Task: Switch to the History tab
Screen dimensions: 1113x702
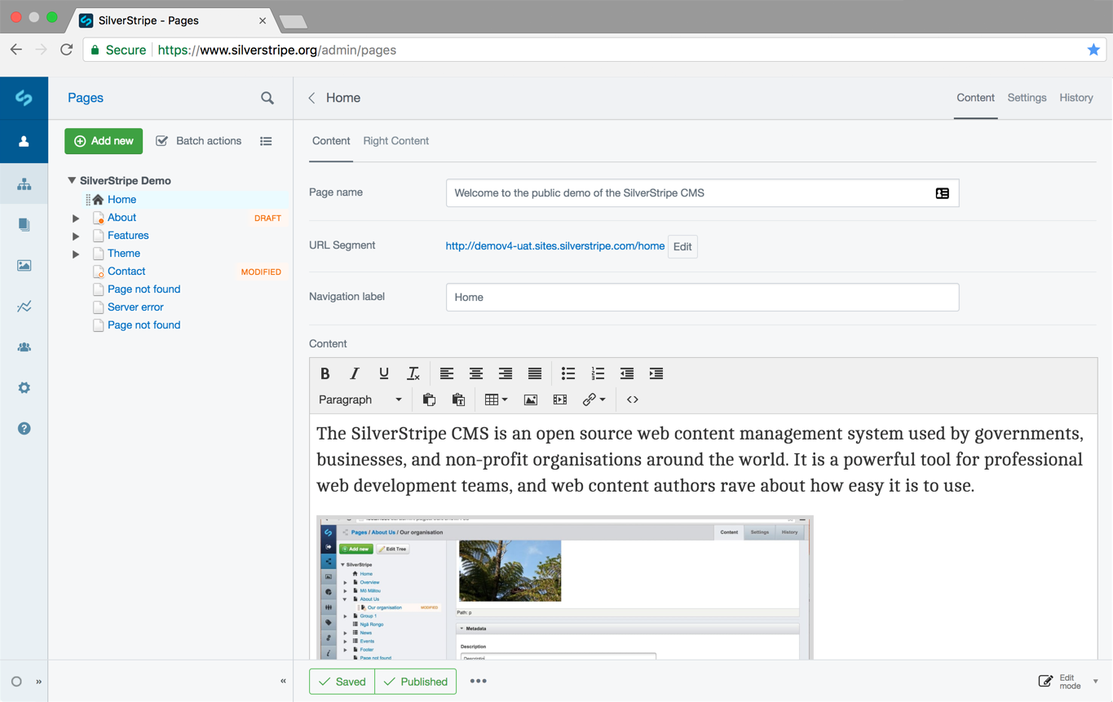Action: point(1075,98)
